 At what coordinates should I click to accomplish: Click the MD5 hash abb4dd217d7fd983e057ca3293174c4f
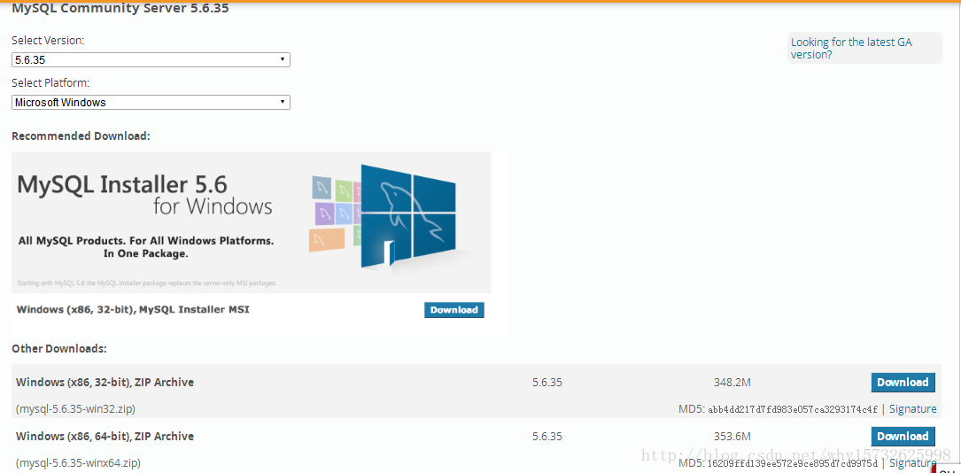tap(793, 409)
